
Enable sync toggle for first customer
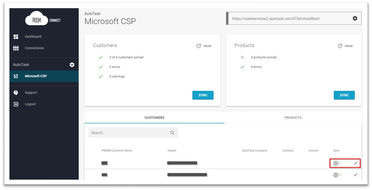tap(337, 163)
